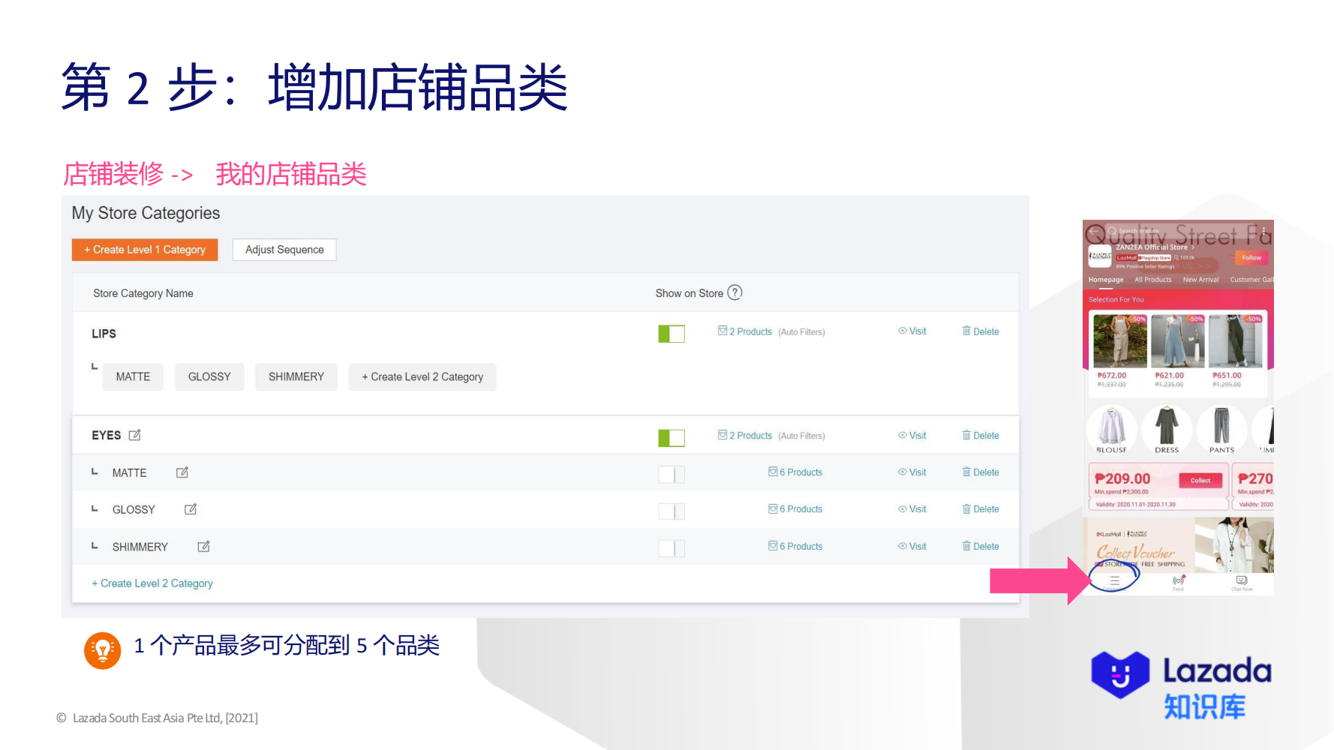Screen dimensions: 1334x750
Task: Delete the GLOSSY row under EYES
Action: click(981, 509)
